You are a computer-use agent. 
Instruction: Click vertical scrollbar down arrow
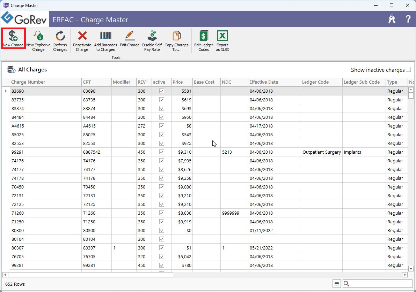[x=411, y=269]
